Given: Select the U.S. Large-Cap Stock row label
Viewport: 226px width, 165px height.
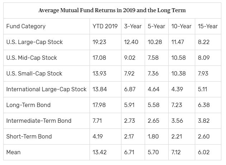Looking at the screenshot, I should click(34, 42).
